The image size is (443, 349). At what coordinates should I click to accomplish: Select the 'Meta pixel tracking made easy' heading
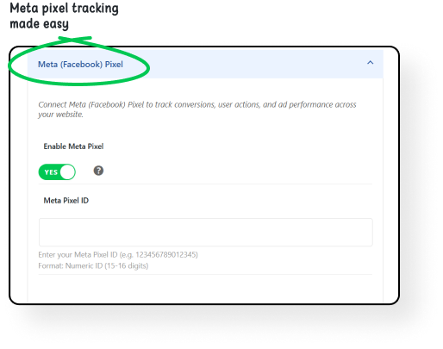coord(64,16)
